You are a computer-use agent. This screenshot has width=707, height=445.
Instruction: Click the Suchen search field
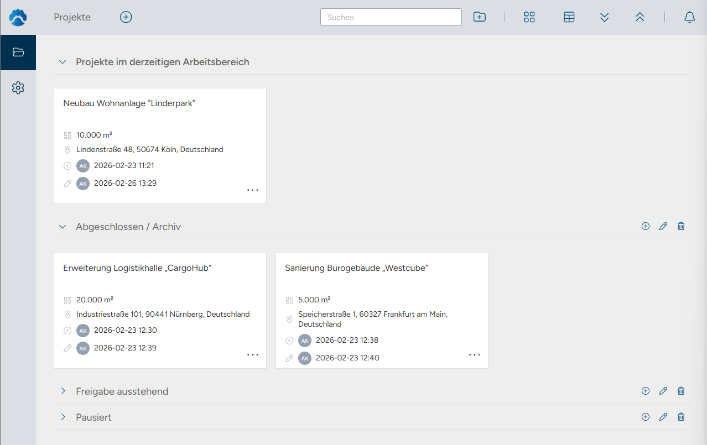click(x=391, y=17)
